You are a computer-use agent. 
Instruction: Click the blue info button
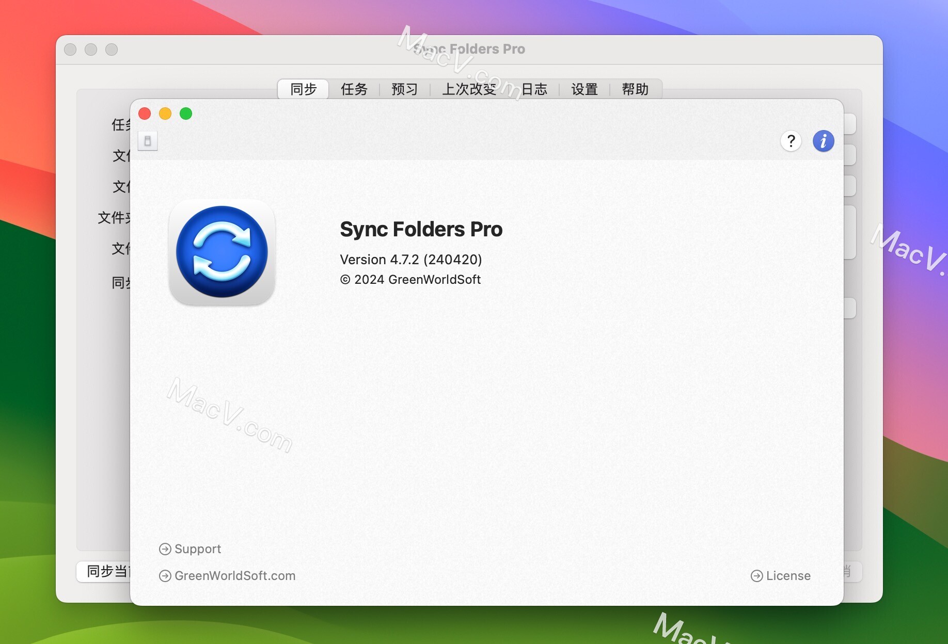823,141
